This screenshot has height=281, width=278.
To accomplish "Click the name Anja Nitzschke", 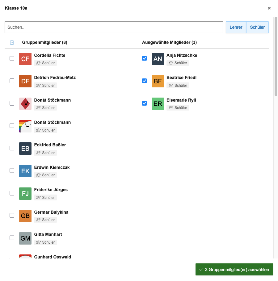I will (x=182, y=55).
